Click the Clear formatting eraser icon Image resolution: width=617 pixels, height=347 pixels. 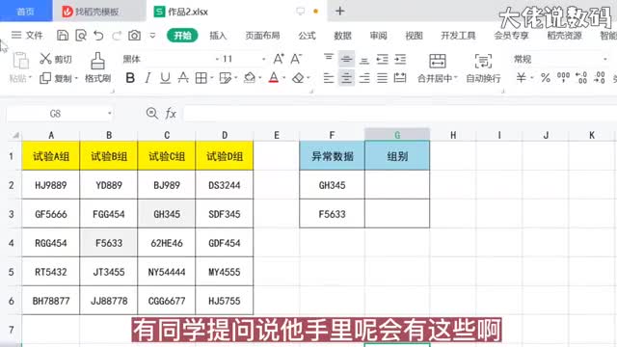pos(298,78)
